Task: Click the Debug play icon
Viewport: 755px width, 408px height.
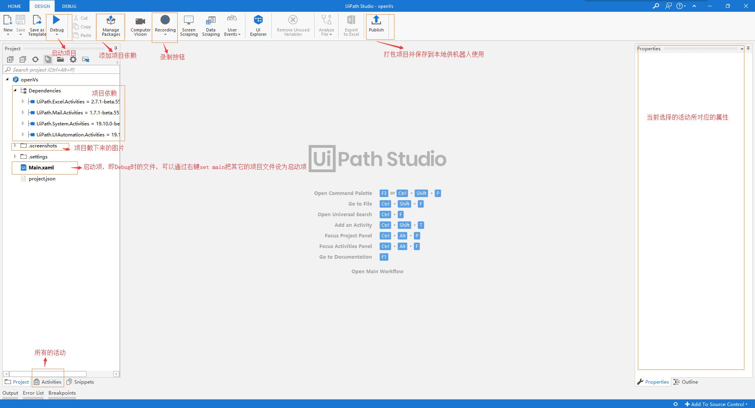Action: click(57, 20)
